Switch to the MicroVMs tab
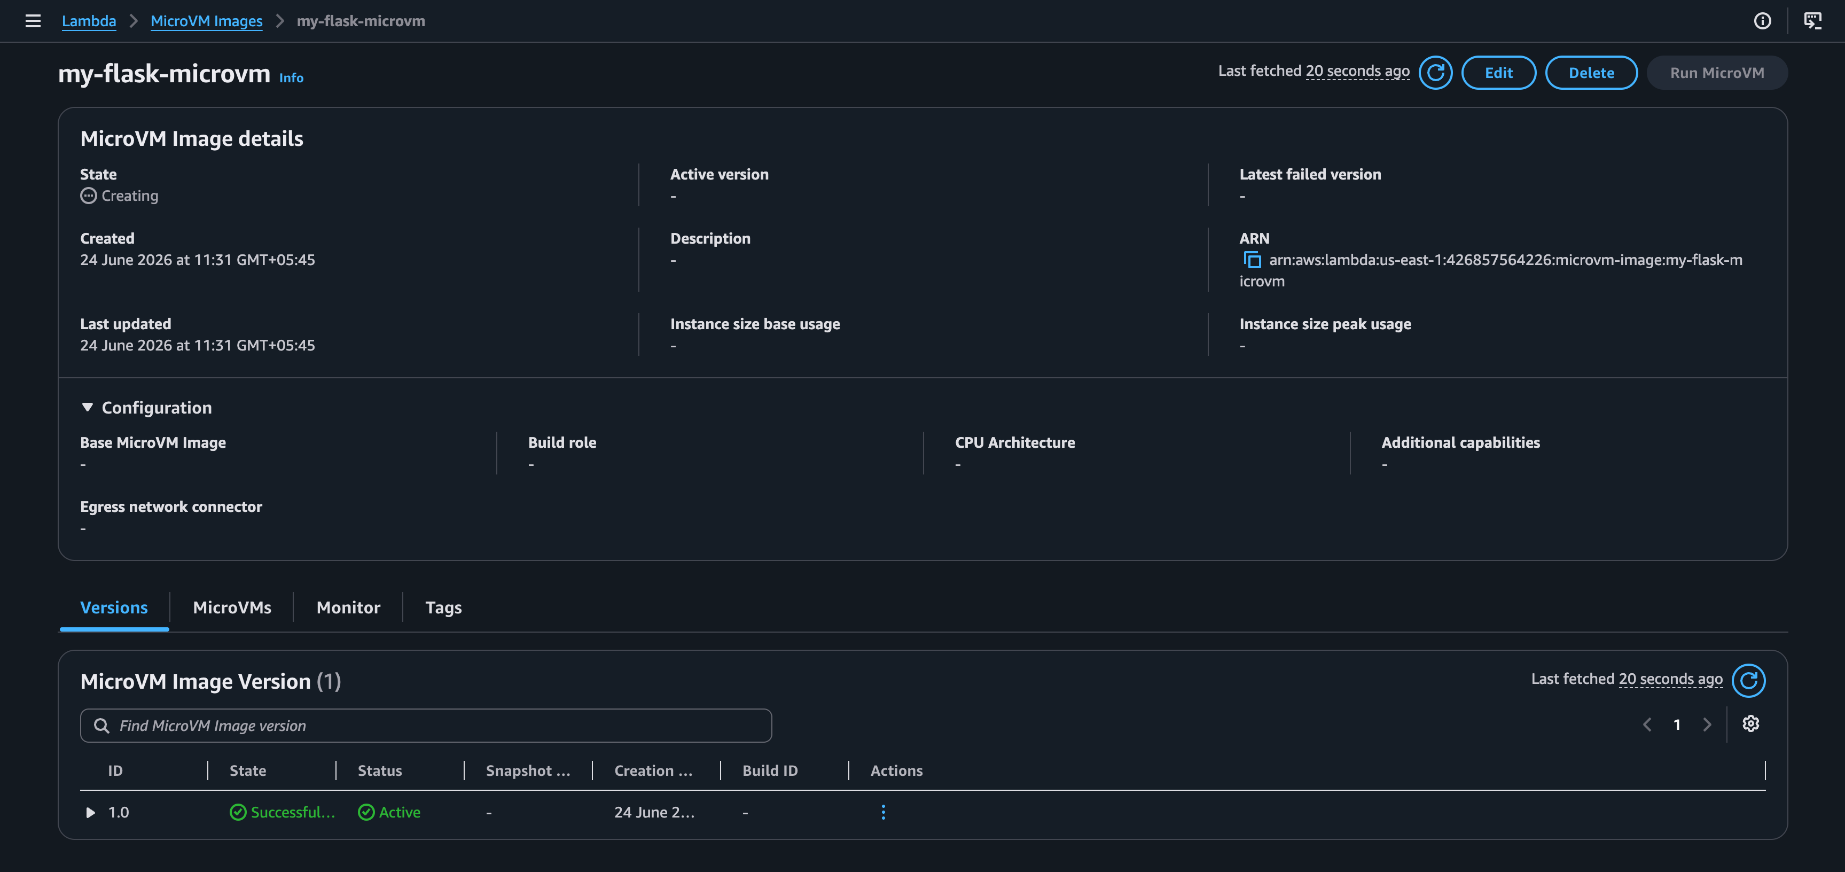 coord(232,608)
